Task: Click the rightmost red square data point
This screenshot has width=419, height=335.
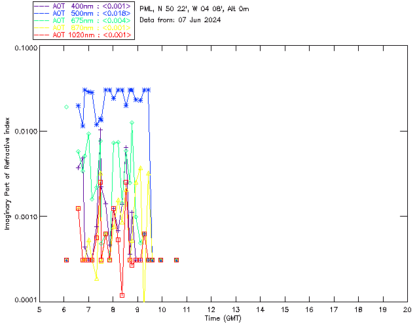Action: point(177,260)
